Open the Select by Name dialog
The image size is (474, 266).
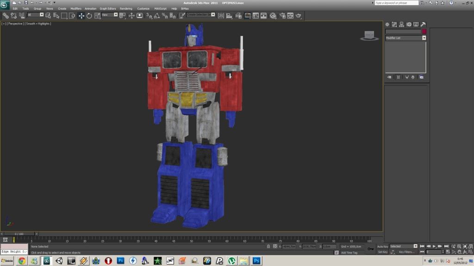(56, 16)
